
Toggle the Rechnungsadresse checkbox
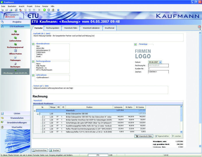33,61
